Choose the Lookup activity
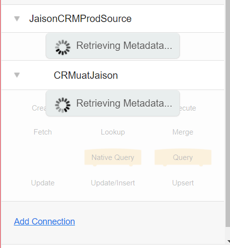The height and width of the screenshot is (248, 230). click(113, 132)
